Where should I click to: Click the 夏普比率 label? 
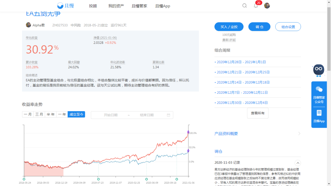(158, 62)
